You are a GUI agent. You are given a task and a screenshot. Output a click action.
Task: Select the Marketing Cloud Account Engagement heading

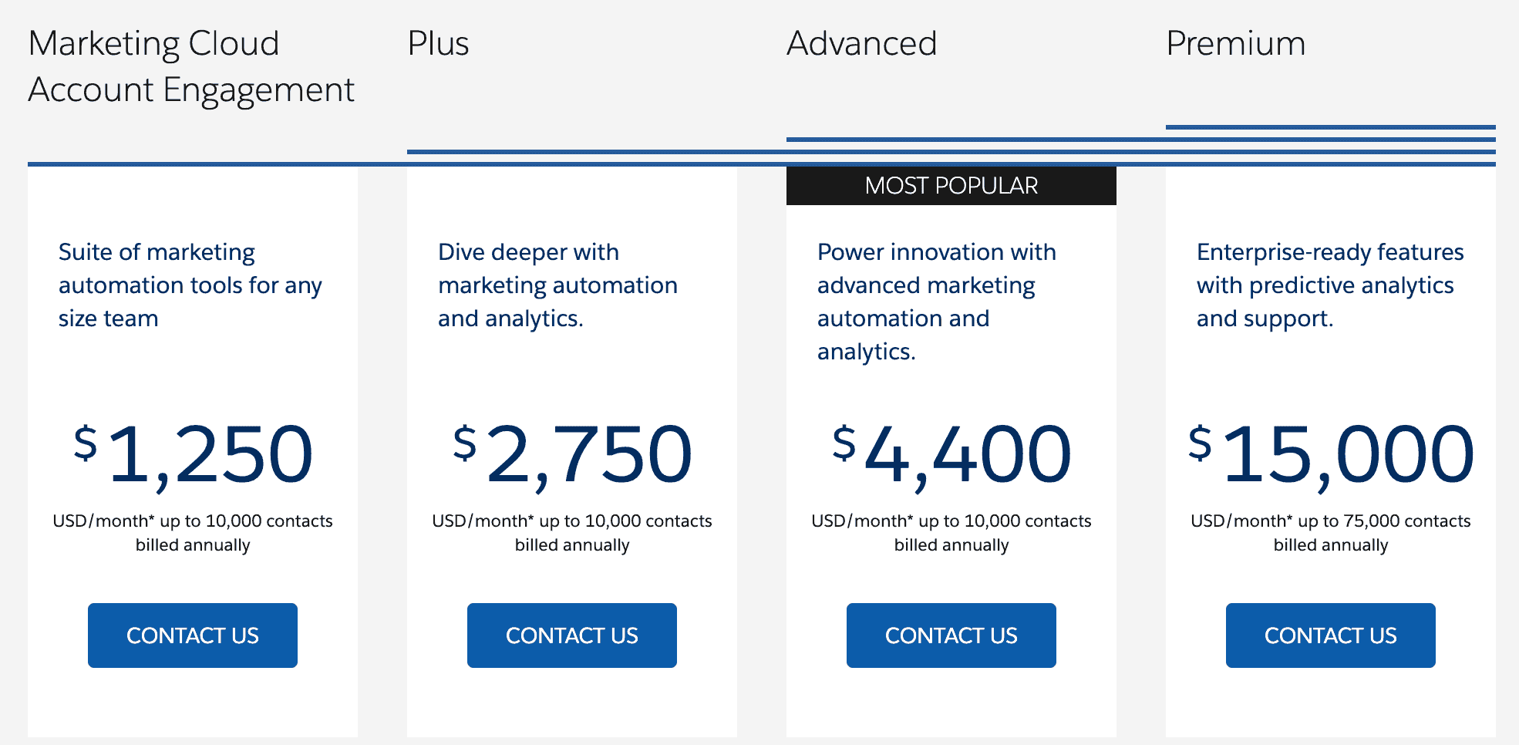(x=191, y=66)
